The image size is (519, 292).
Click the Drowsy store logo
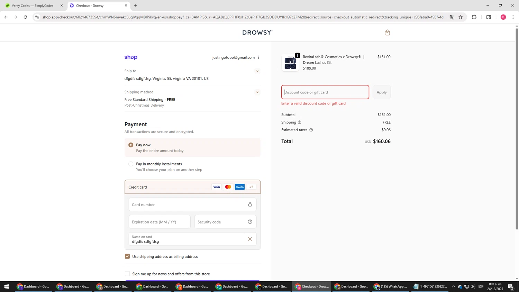click(257, 33)
